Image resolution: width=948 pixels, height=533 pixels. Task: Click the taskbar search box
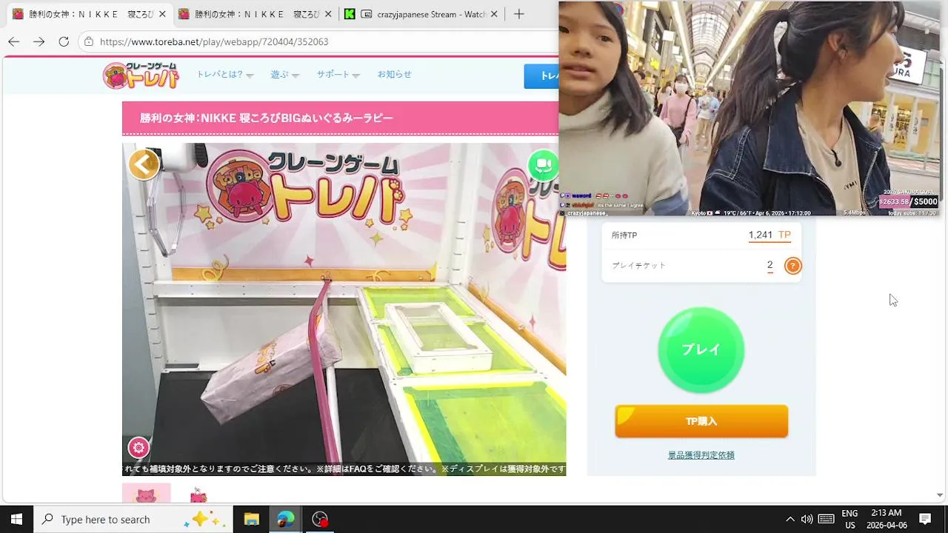[x=133, y=519]
